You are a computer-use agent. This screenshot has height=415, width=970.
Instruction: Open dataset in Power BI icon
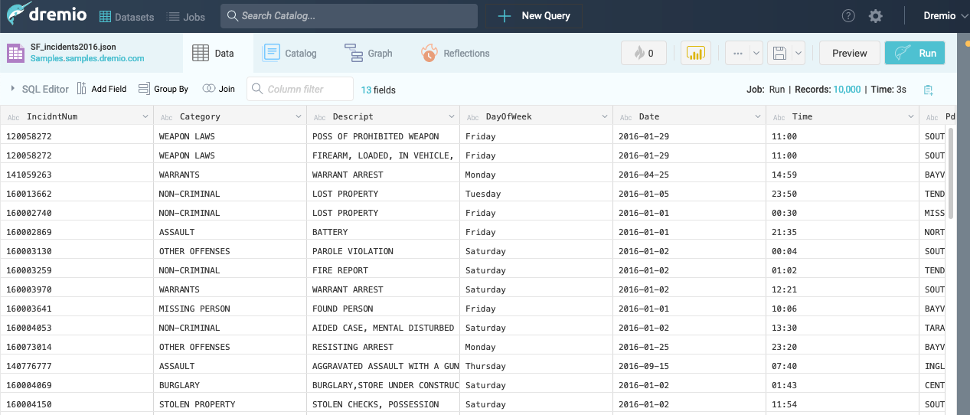[696, 53]
